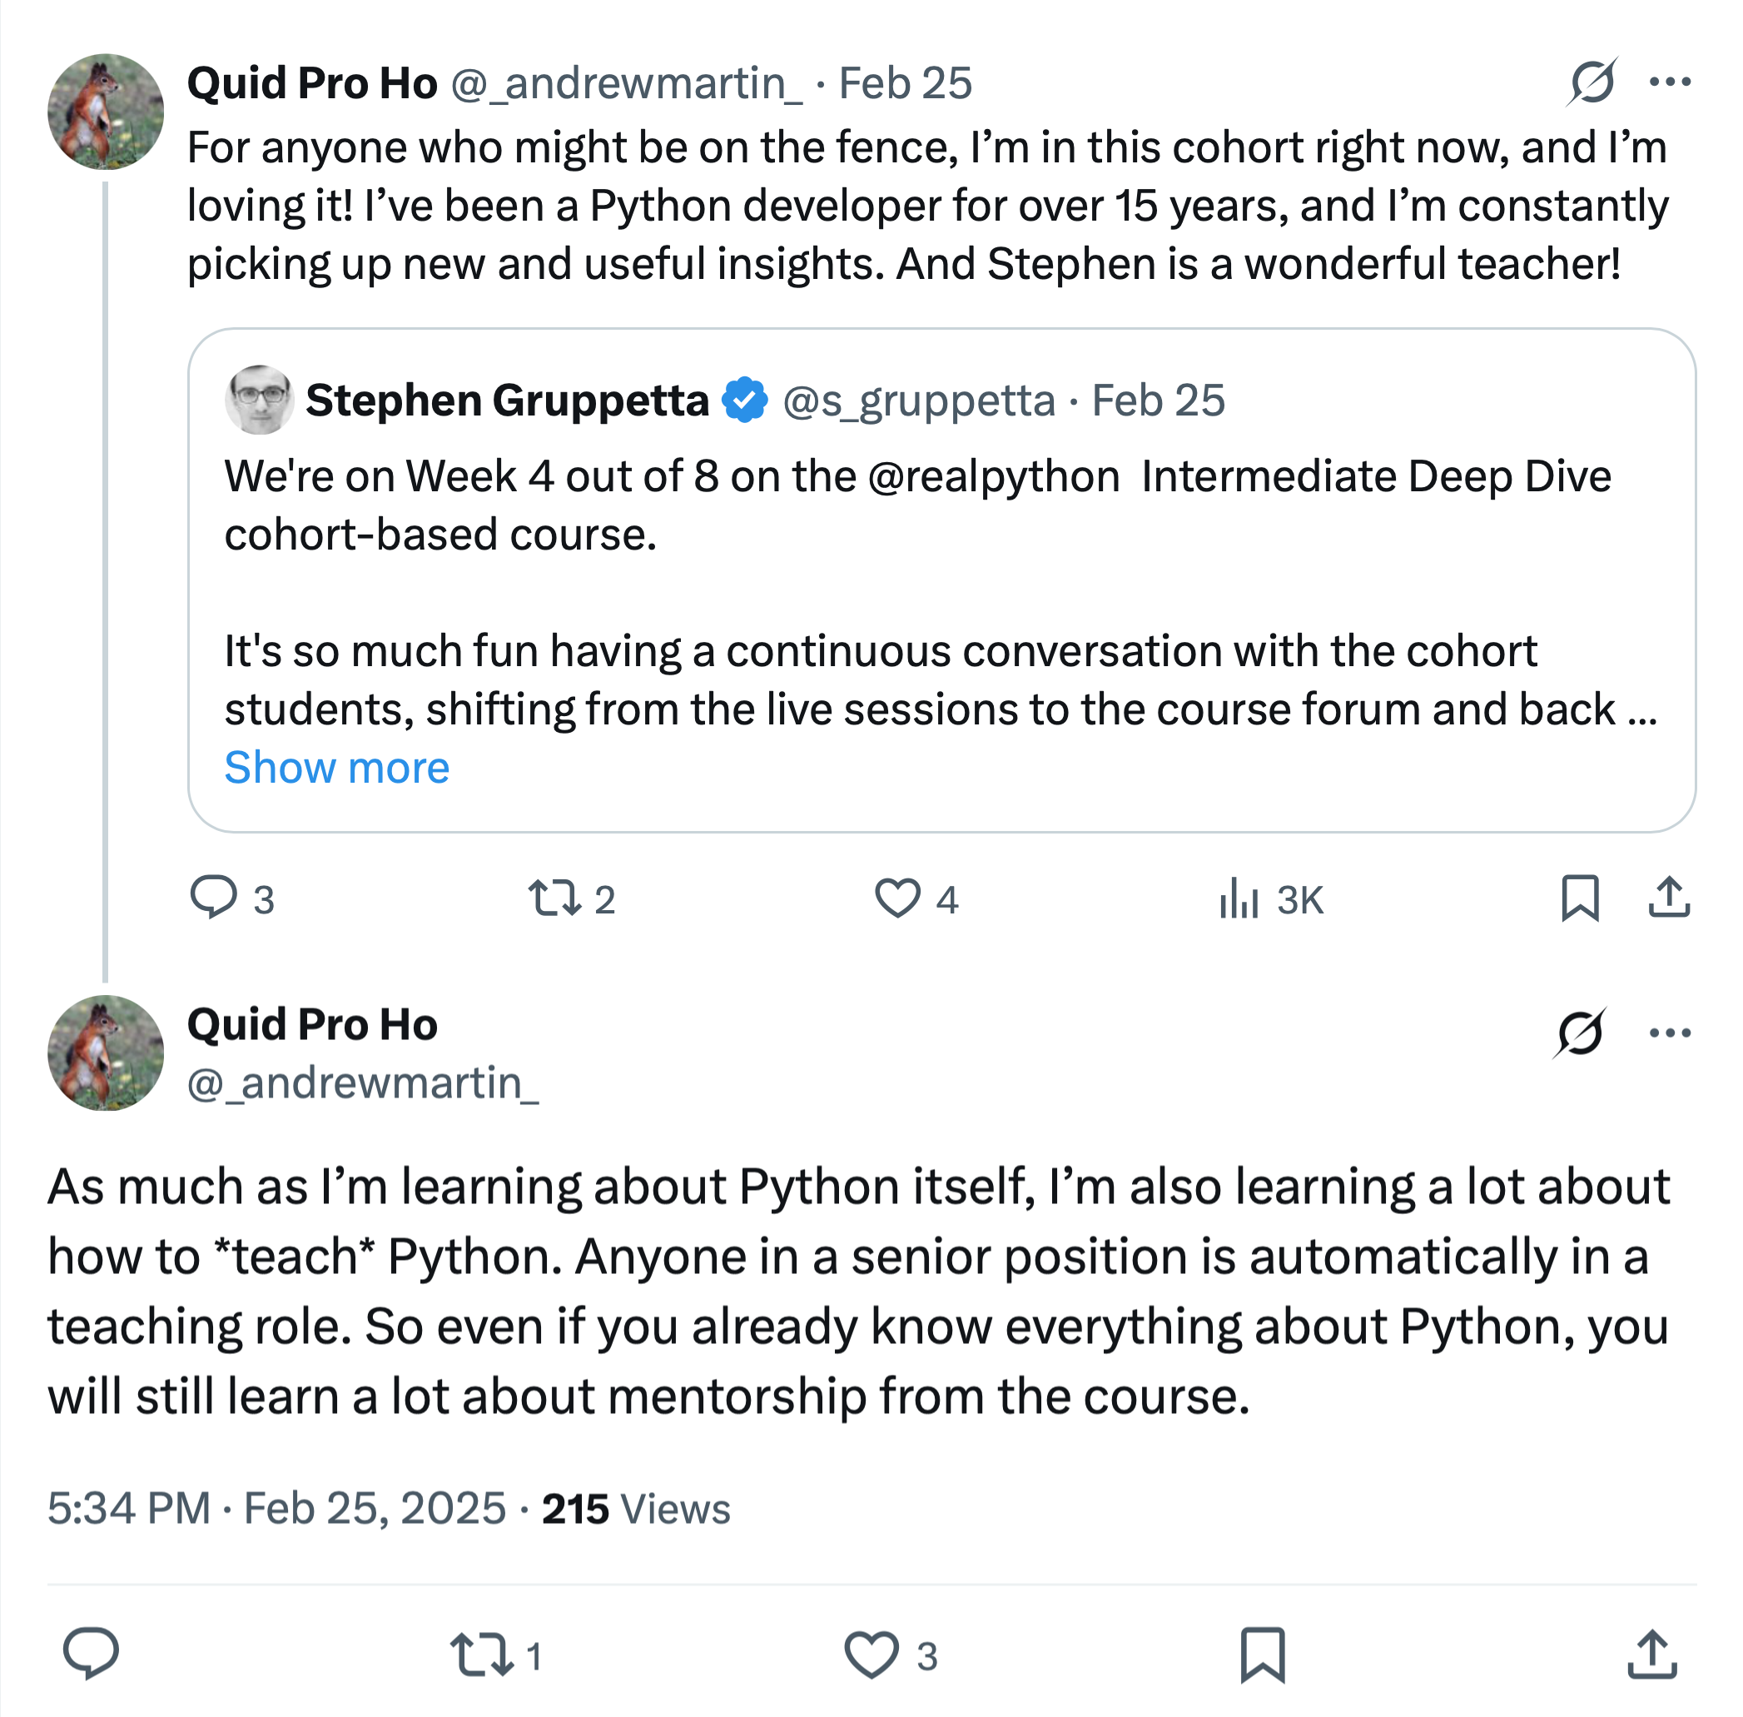1743x1717 pixels.
Task: Click the verified badge next to Stephen Gruppetta
Action: pyautogui.click(x=747, y=400)
